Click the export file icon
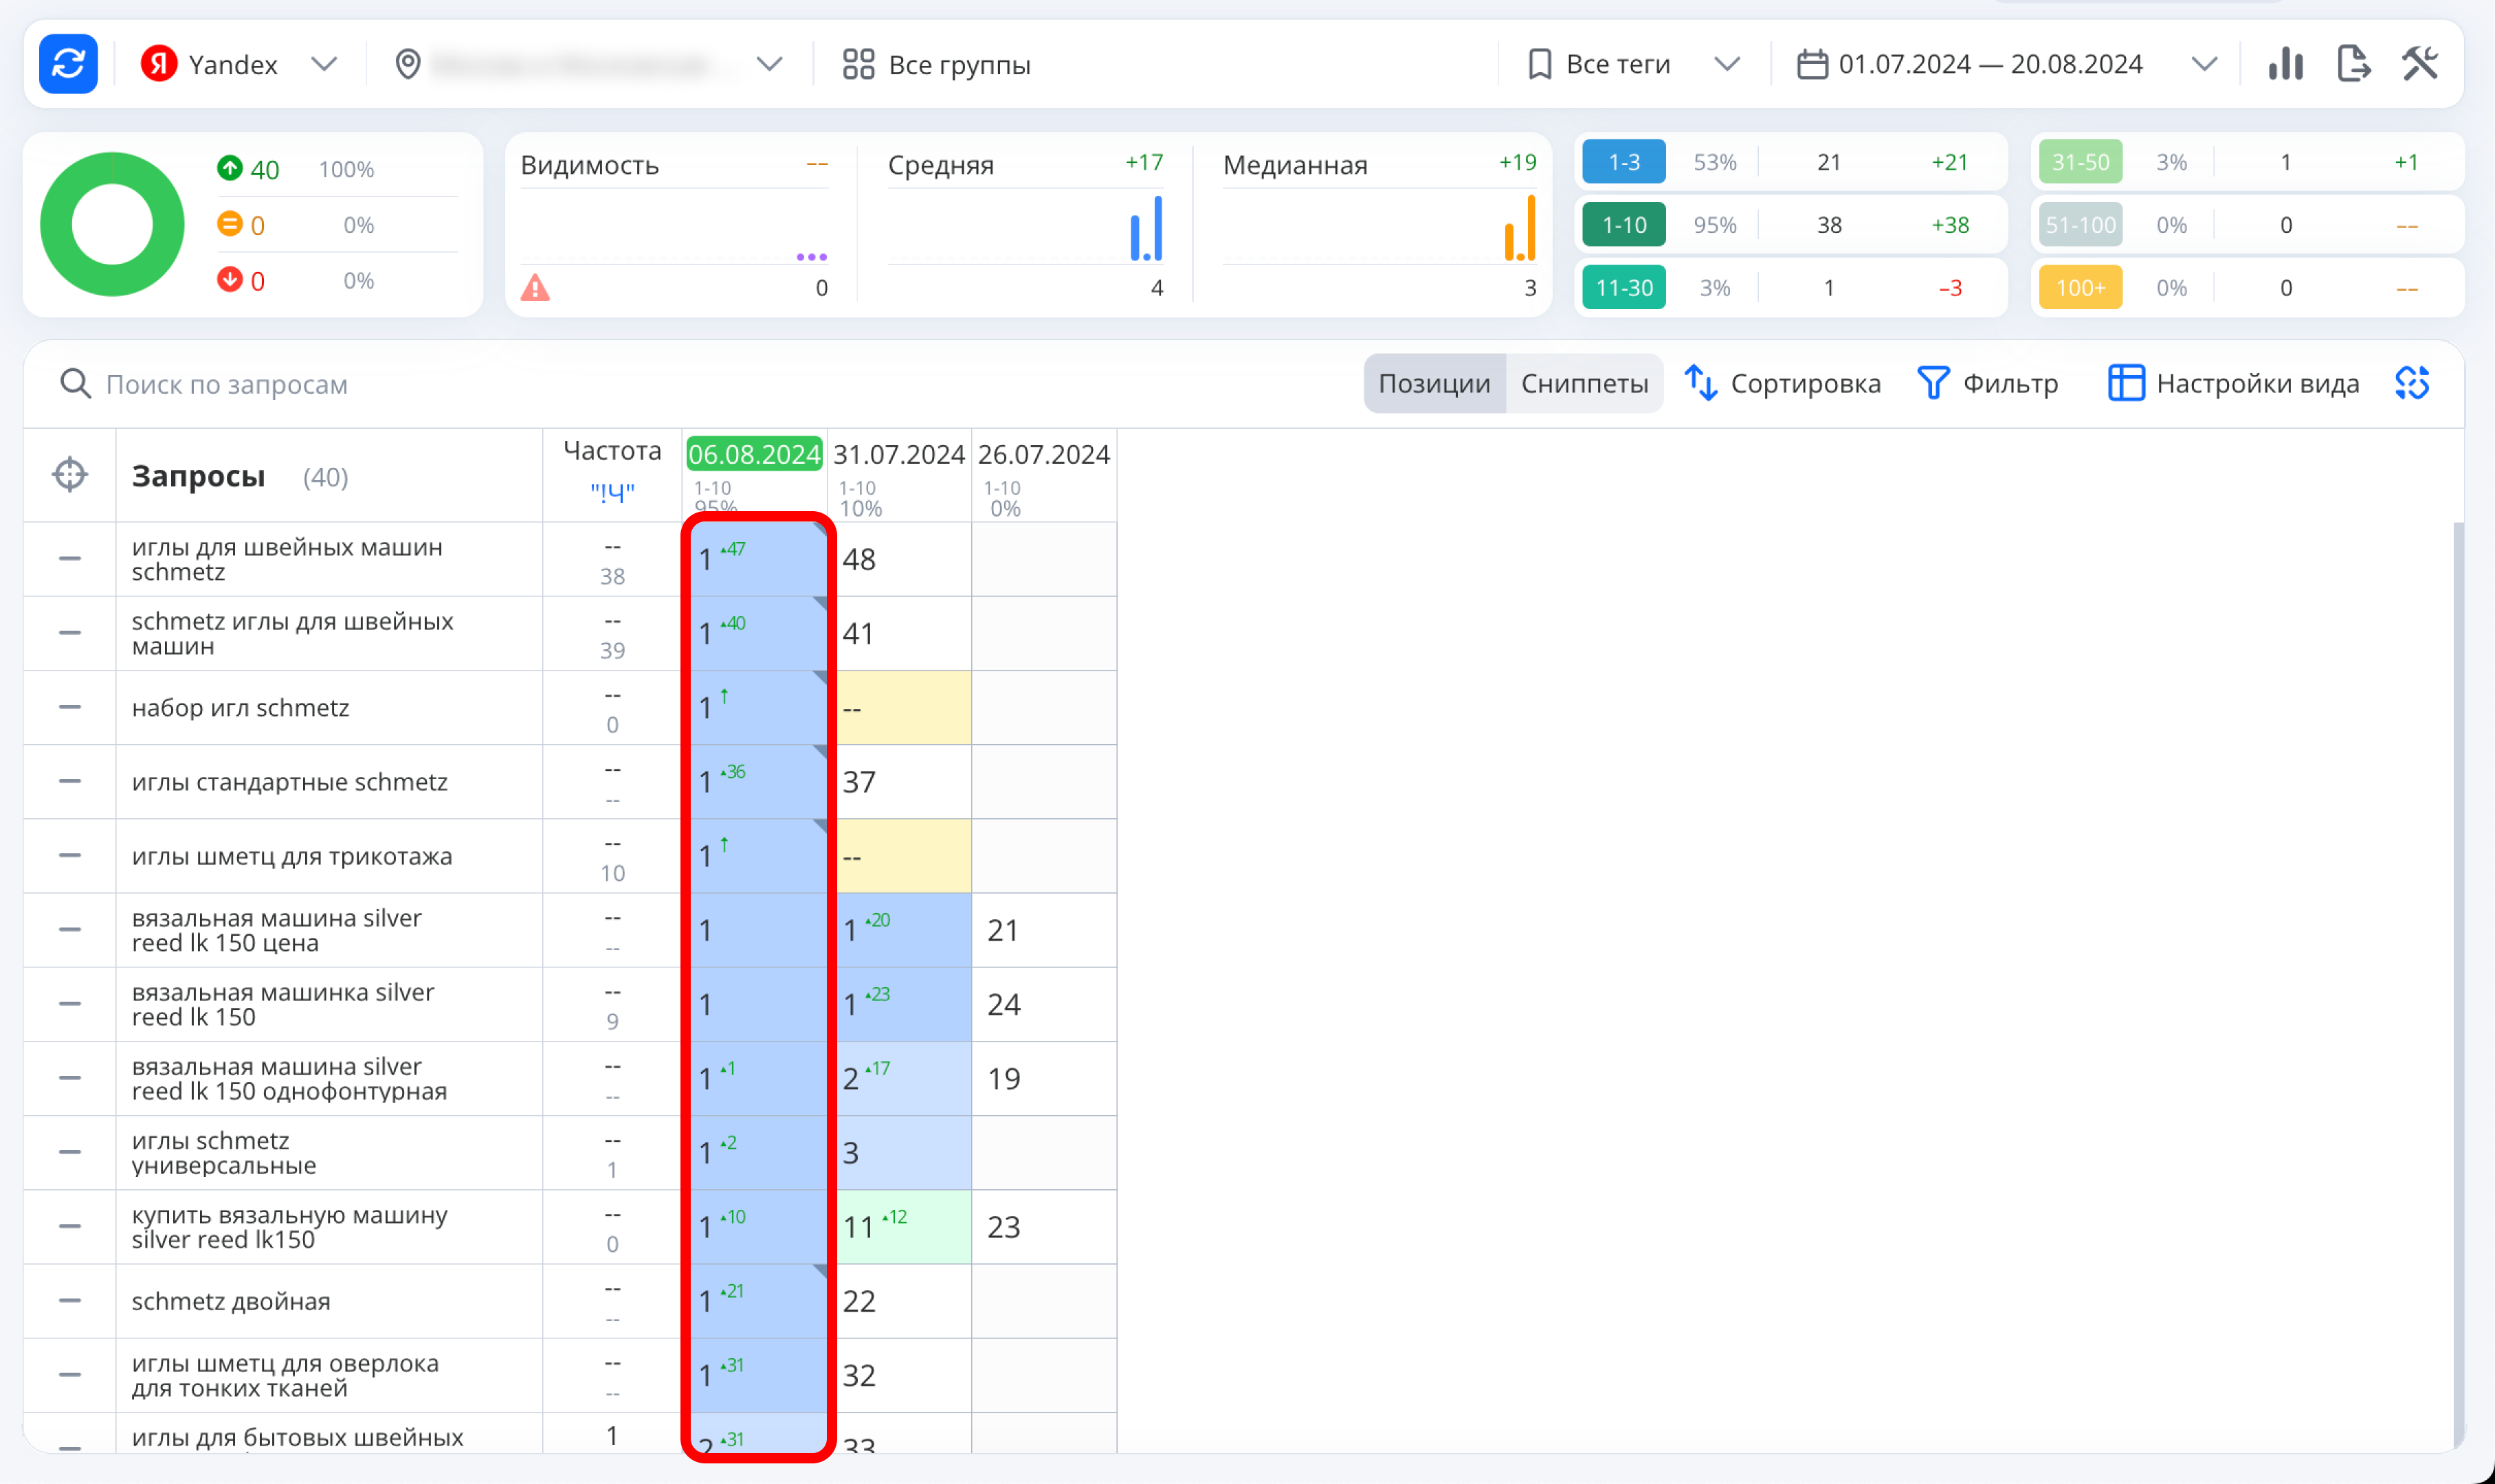The width and height of the screenshot is (2495, 1484). click(2353, 64)
